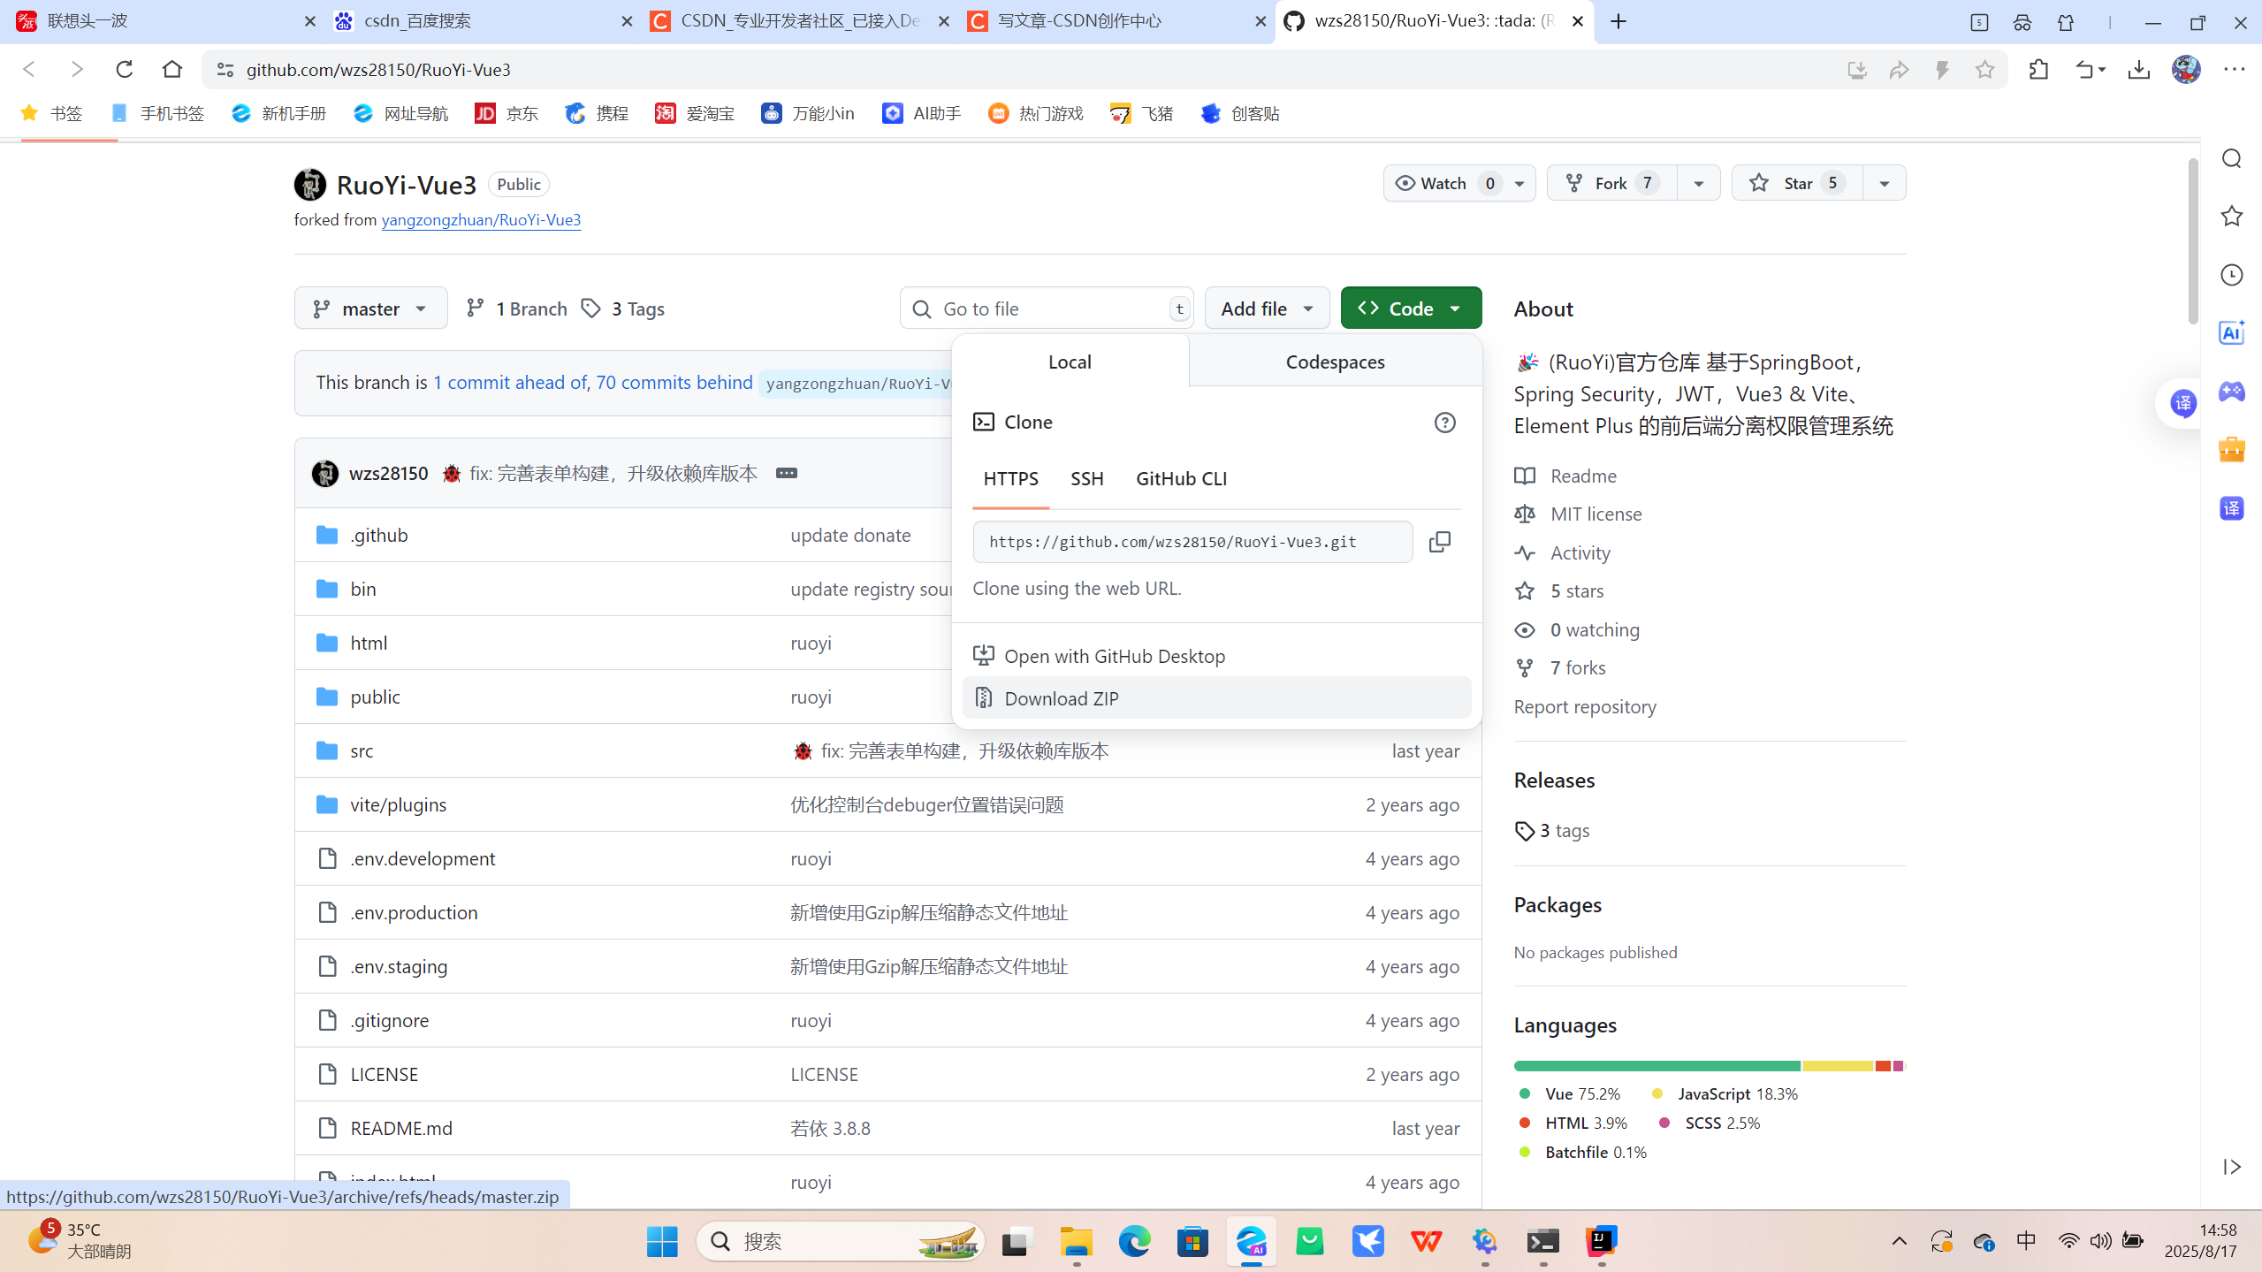Toggle the green Code dropdown
2262x1272 pixels.
(x=1411, y=308)
